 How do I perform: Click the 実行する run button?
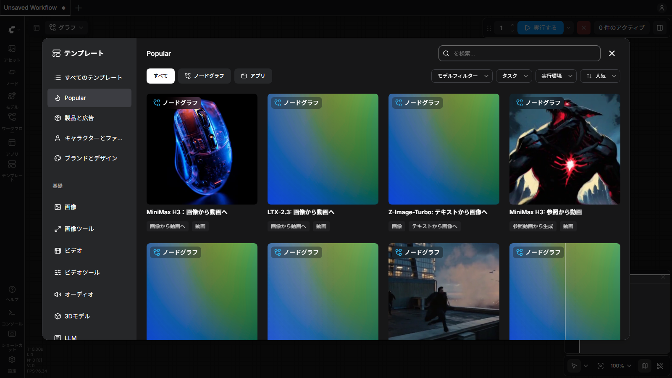[x=541, y=28]
